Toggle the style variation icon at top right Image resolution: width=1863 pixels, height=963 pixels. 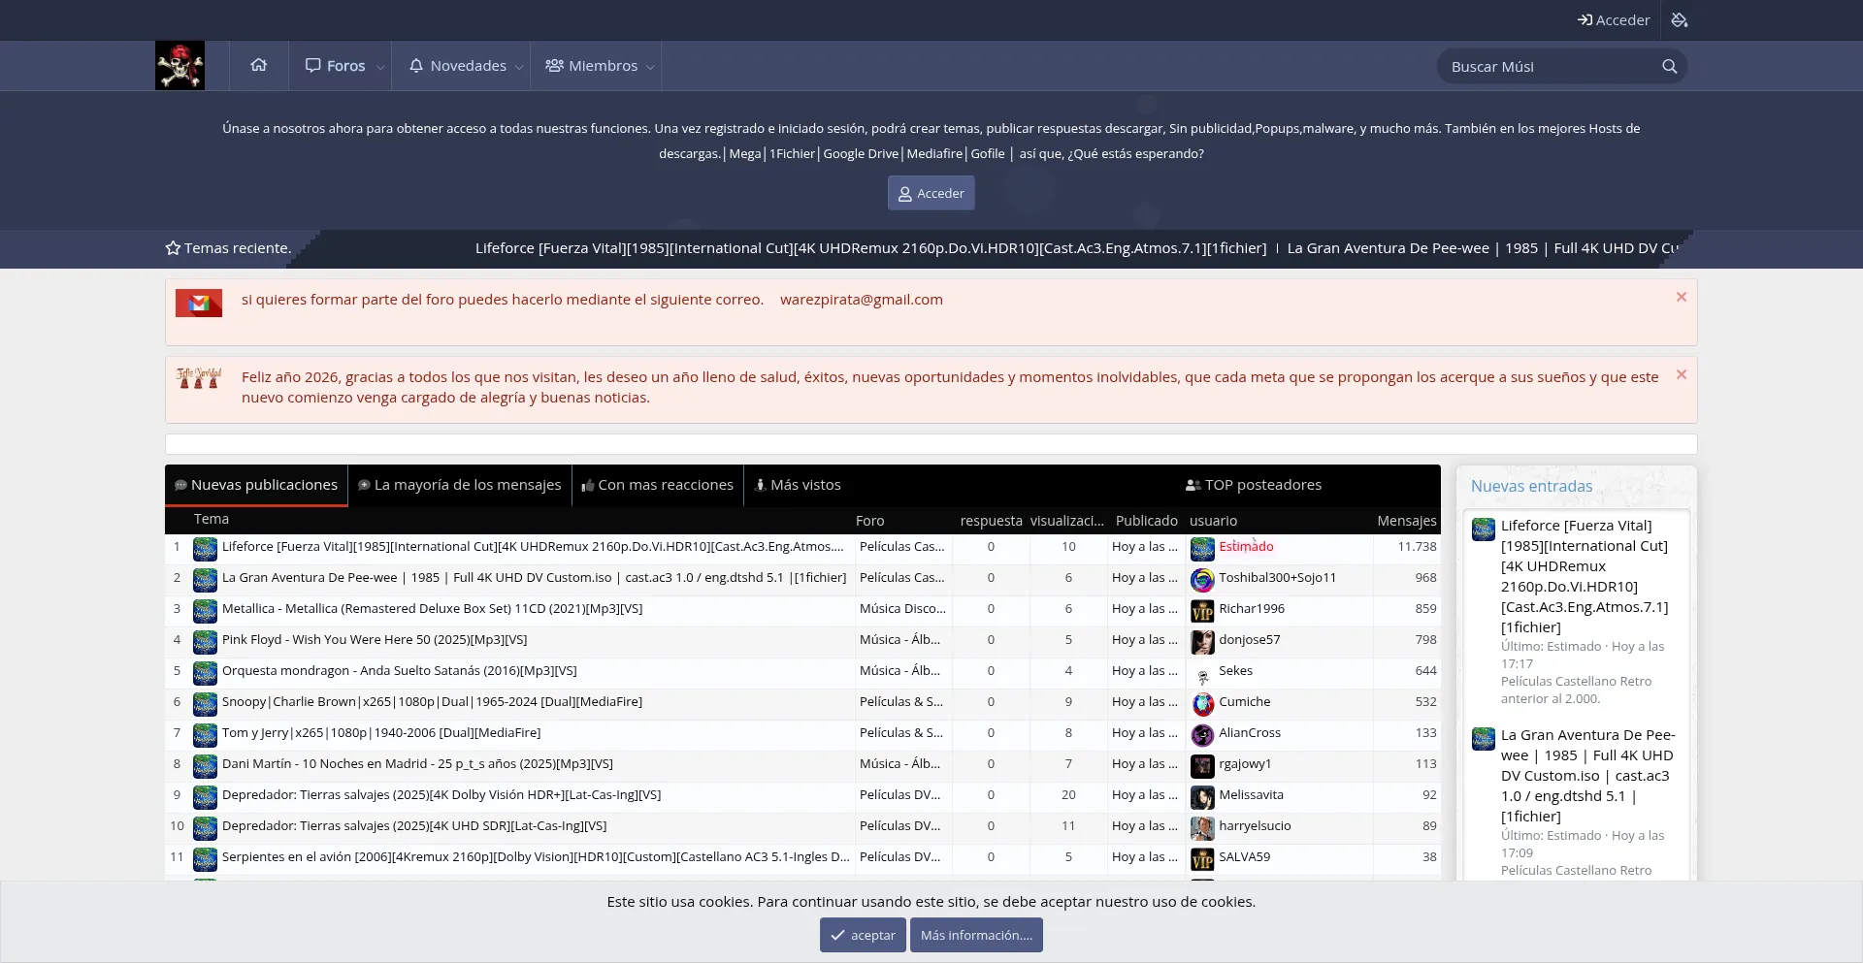pyautogui.click(x=1680, y=20)
